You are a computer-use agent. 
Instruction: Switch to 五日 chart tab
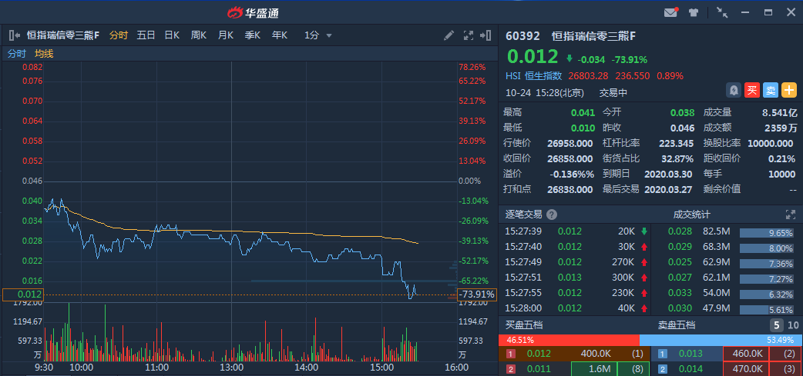[x=146, y=35]
